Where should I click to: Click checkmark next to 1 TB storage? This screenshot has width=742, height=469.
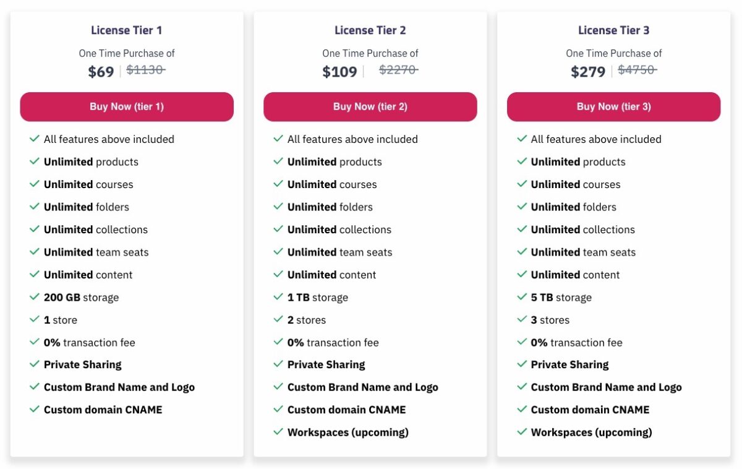[278, 297]
